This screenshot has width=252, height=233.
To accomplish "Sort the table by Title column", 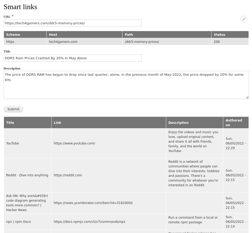I will (x=10, y=123).
